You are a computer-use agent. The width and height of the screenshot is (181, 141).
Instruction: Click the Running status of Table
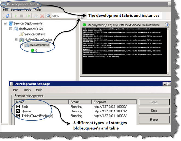coord(76,116)
